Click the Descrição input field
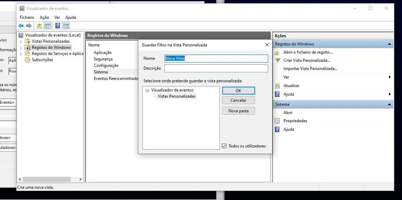The width and height of the screenshot is (402, 200). tap(216, 69)
